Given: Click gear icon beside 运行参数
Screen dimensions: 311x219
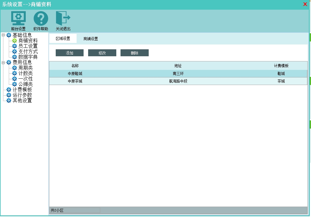Looking at the screenshot, I should (x=9, y=95).
